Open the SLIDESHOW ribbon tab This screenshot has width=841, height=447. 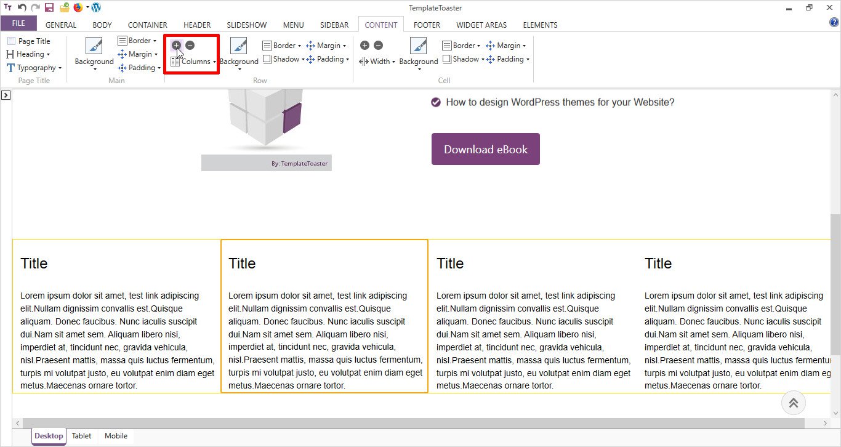coord(246,25)
